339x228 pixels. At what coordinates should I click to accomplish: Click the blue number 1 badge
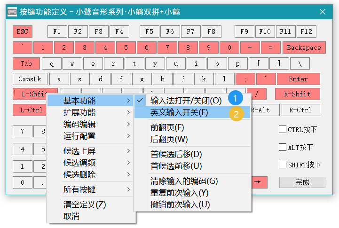coord(236,98)
